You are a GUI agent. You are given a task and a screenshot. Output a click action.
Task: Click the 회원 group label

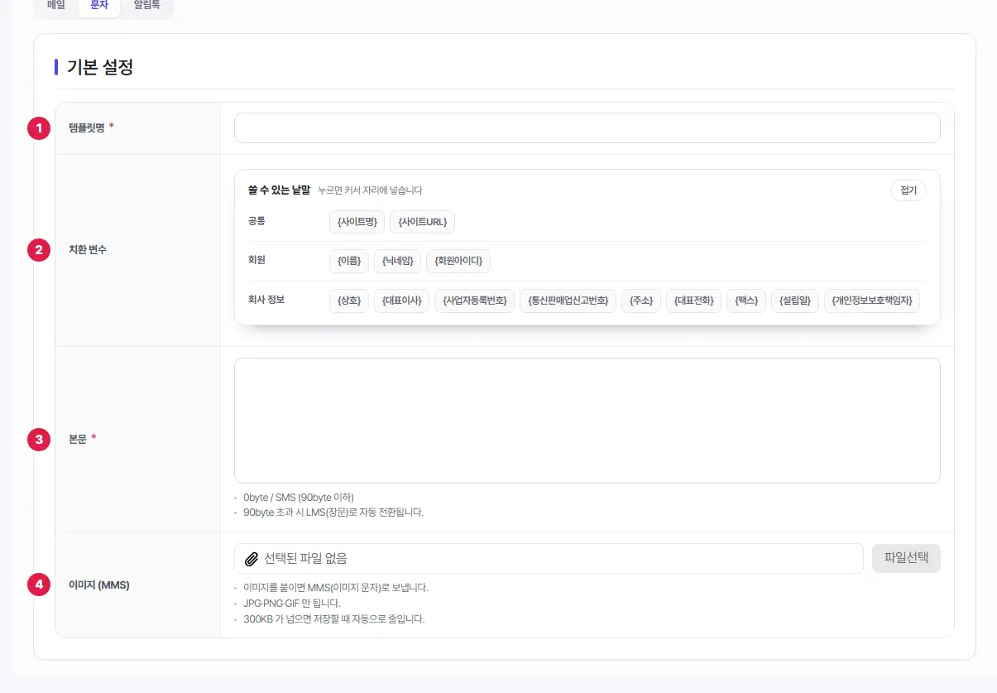point(256,260)
